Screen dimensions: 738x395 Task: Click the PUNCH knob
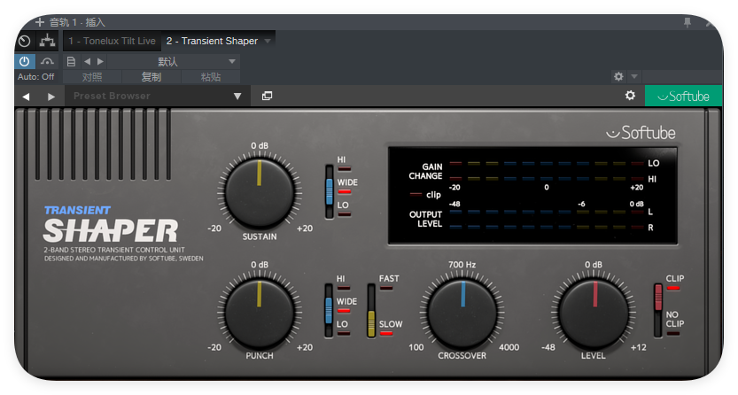(260, 313)
